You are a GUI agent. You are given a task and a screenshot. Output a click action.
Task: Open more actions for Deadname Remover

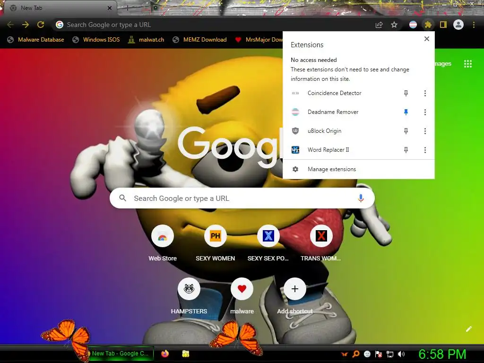click(425, 112)
